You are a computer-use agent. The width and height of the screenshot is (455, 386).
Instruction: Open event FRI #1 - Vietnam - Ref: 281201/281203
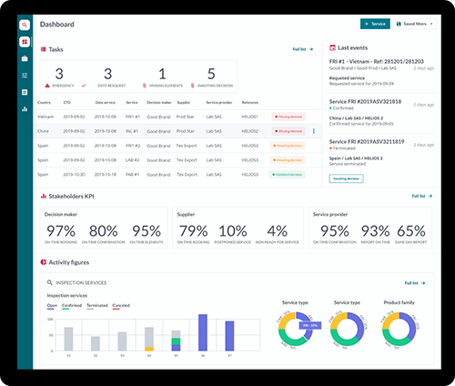(377, 61)
